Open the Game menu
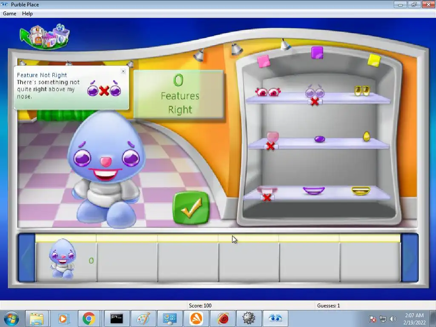The height and width of the screenshot is (327, 436). [9, 13]
